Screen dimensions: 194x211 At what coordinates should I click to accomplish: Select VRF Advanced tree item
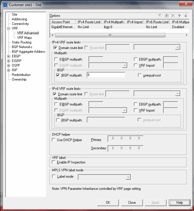click(x=28, y=33)
